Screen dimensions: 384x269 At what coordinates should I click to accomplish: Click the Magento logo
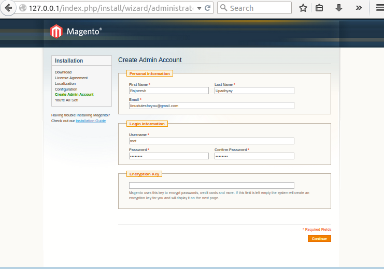tap(76, 32)
